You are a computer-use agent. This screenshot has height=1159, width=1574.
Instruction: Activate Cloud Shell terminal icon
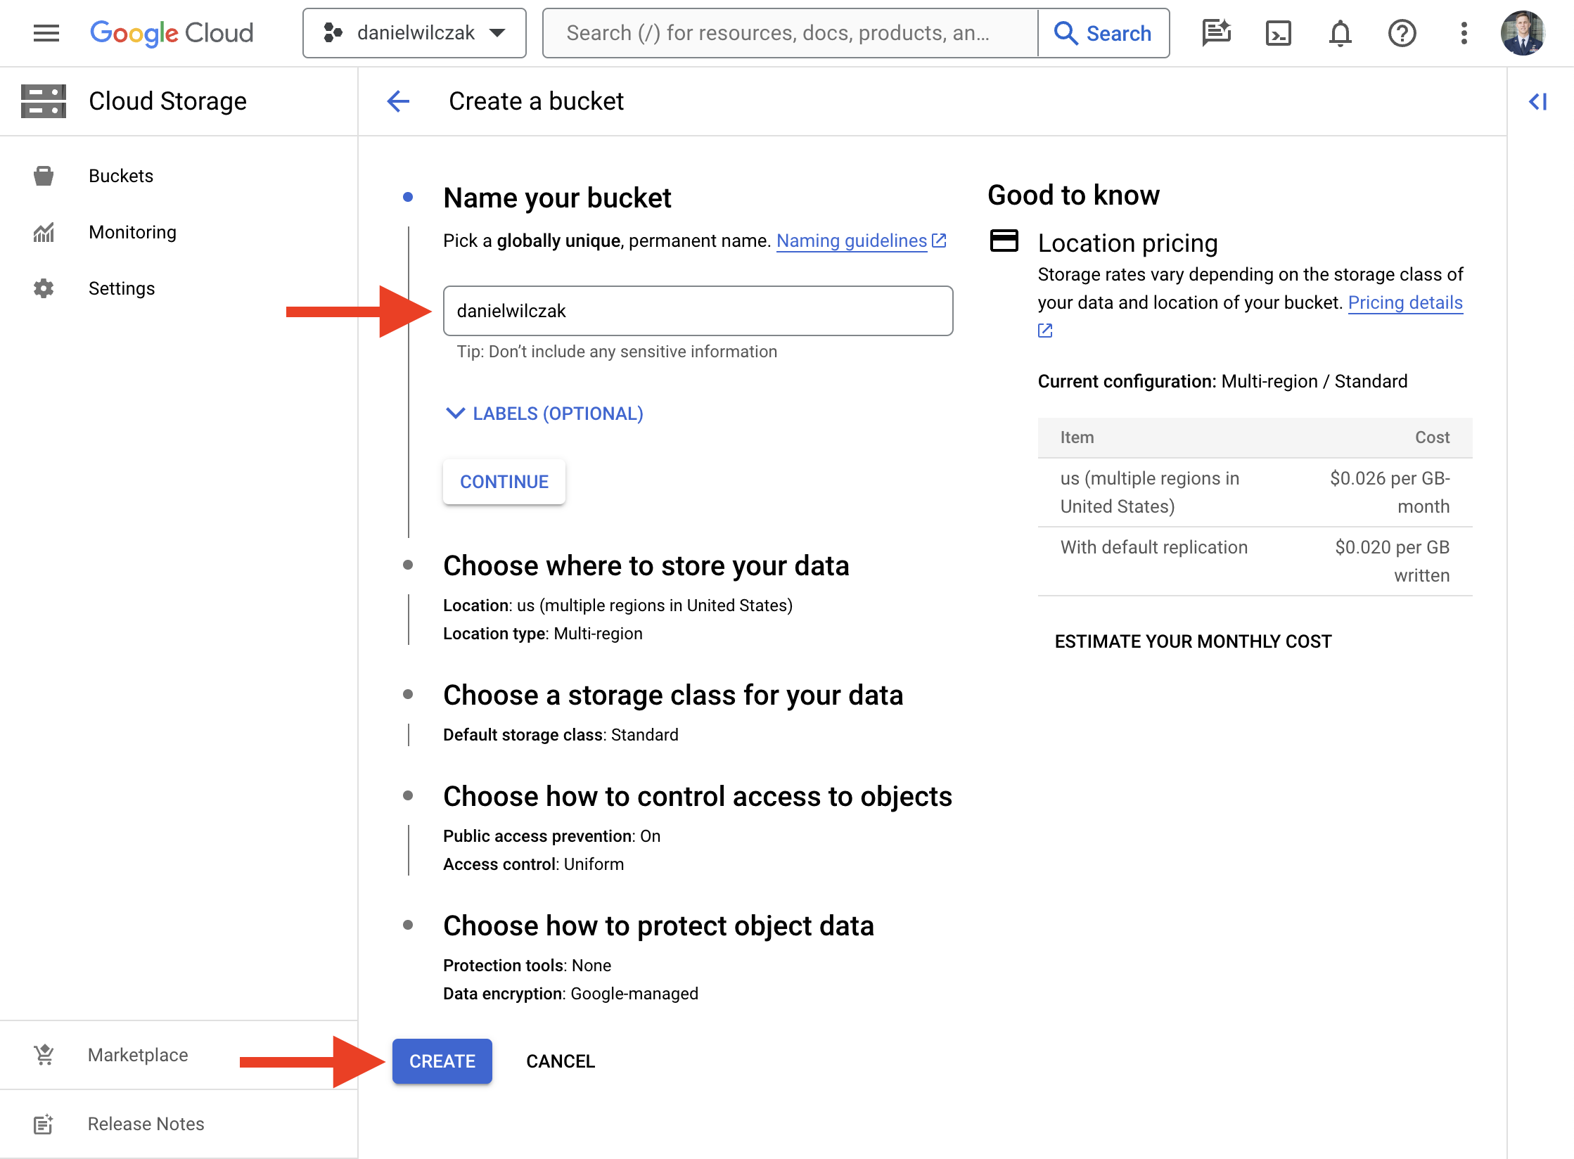[x=1278, y=33]
